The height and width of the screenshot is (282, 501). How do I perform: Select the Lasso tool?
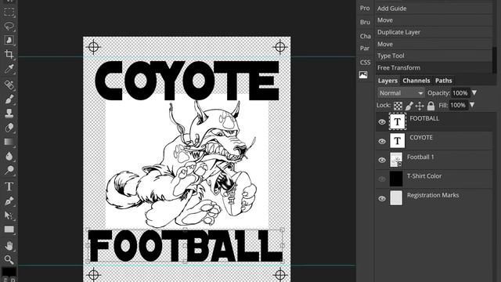coord(9,26)
